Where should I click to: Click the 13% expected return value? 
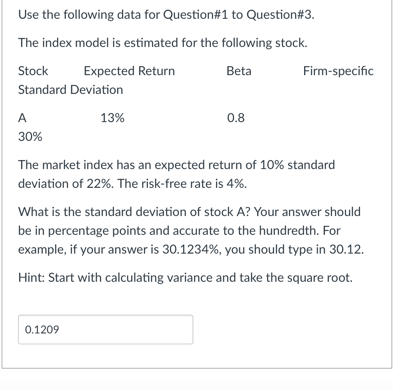click(112, 118)
